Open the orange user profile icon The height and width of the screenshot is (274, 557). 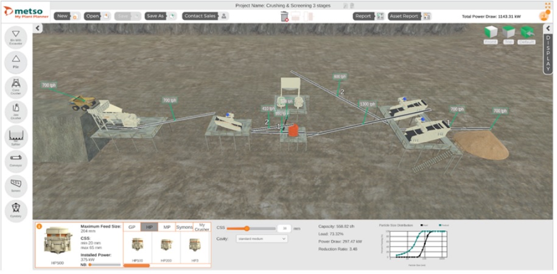[x=544, y=16]
